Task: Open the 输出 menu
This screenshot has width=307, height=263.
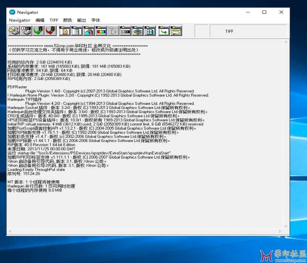Action: [81, 20]
